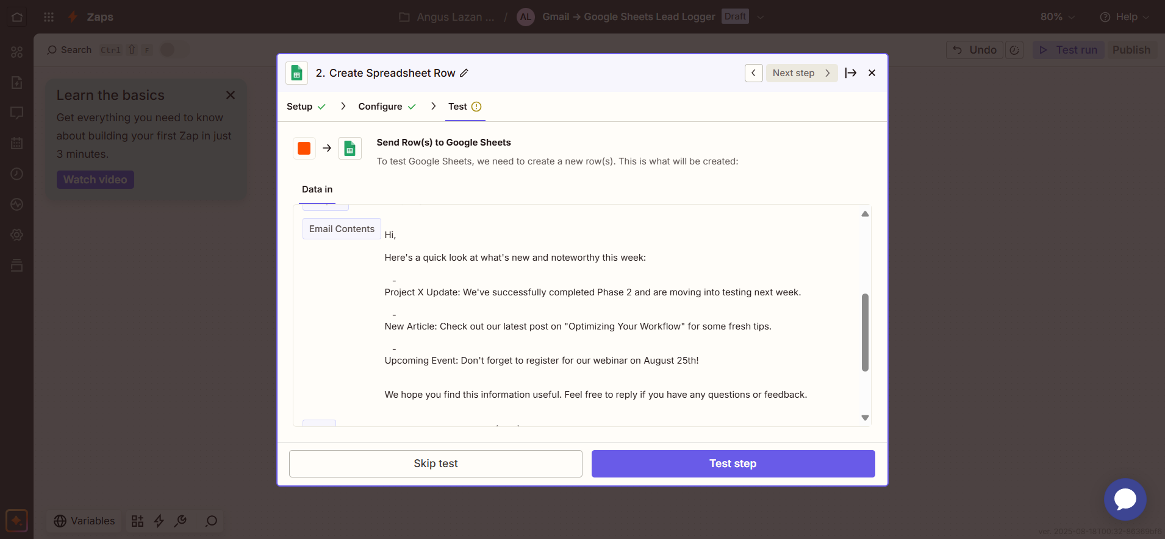This screenshot has width=1165, height=539.
Task: Click the green Sheets icon beside arrow
Action: [x=349, y=148]
